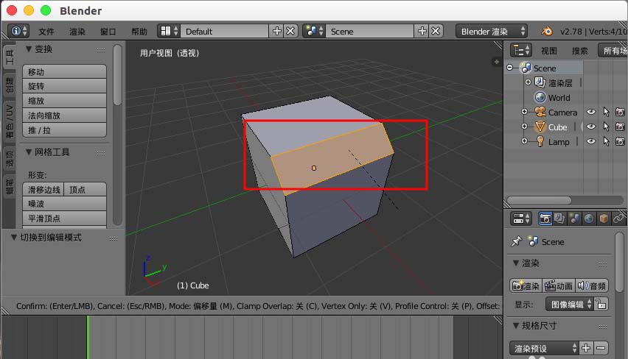Click the 平滑顶点 button
The width and height of the screenshot is (628, 359).
tap(64, 218)
